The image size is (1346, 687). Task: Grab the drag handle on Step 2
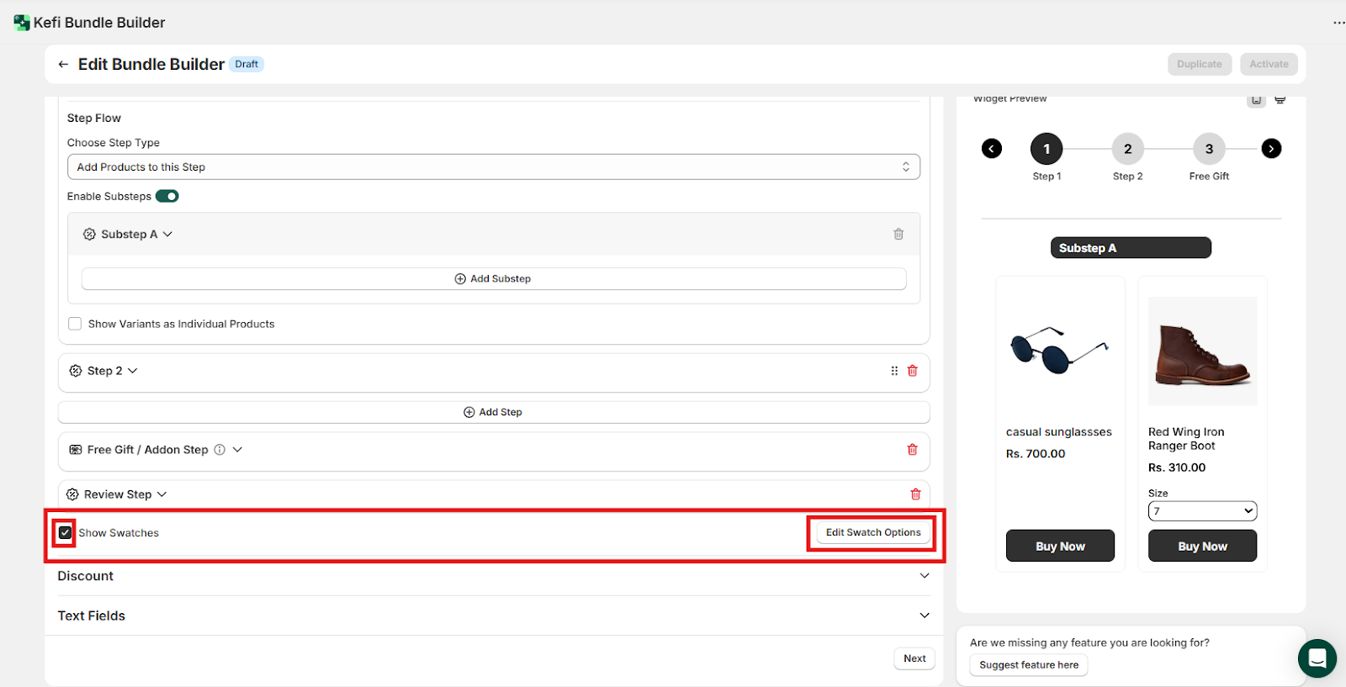coord(894,371)
